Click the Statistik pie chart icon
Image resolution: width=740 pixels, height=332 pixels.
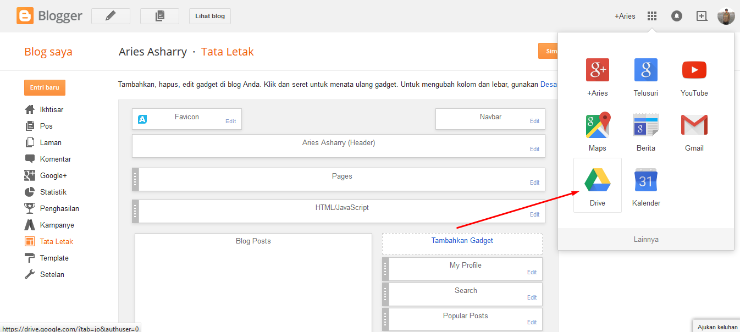[30, 192]
